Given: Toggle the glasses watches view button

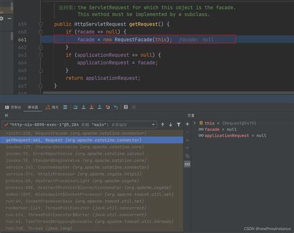Looking at the screenshot, I should point(187,164).
